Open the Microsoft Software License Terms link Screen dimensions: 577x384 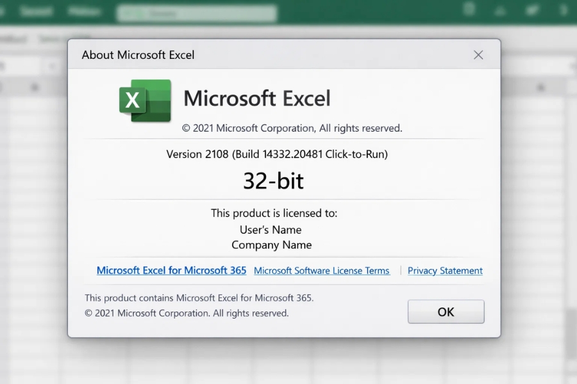click(322, 271)
